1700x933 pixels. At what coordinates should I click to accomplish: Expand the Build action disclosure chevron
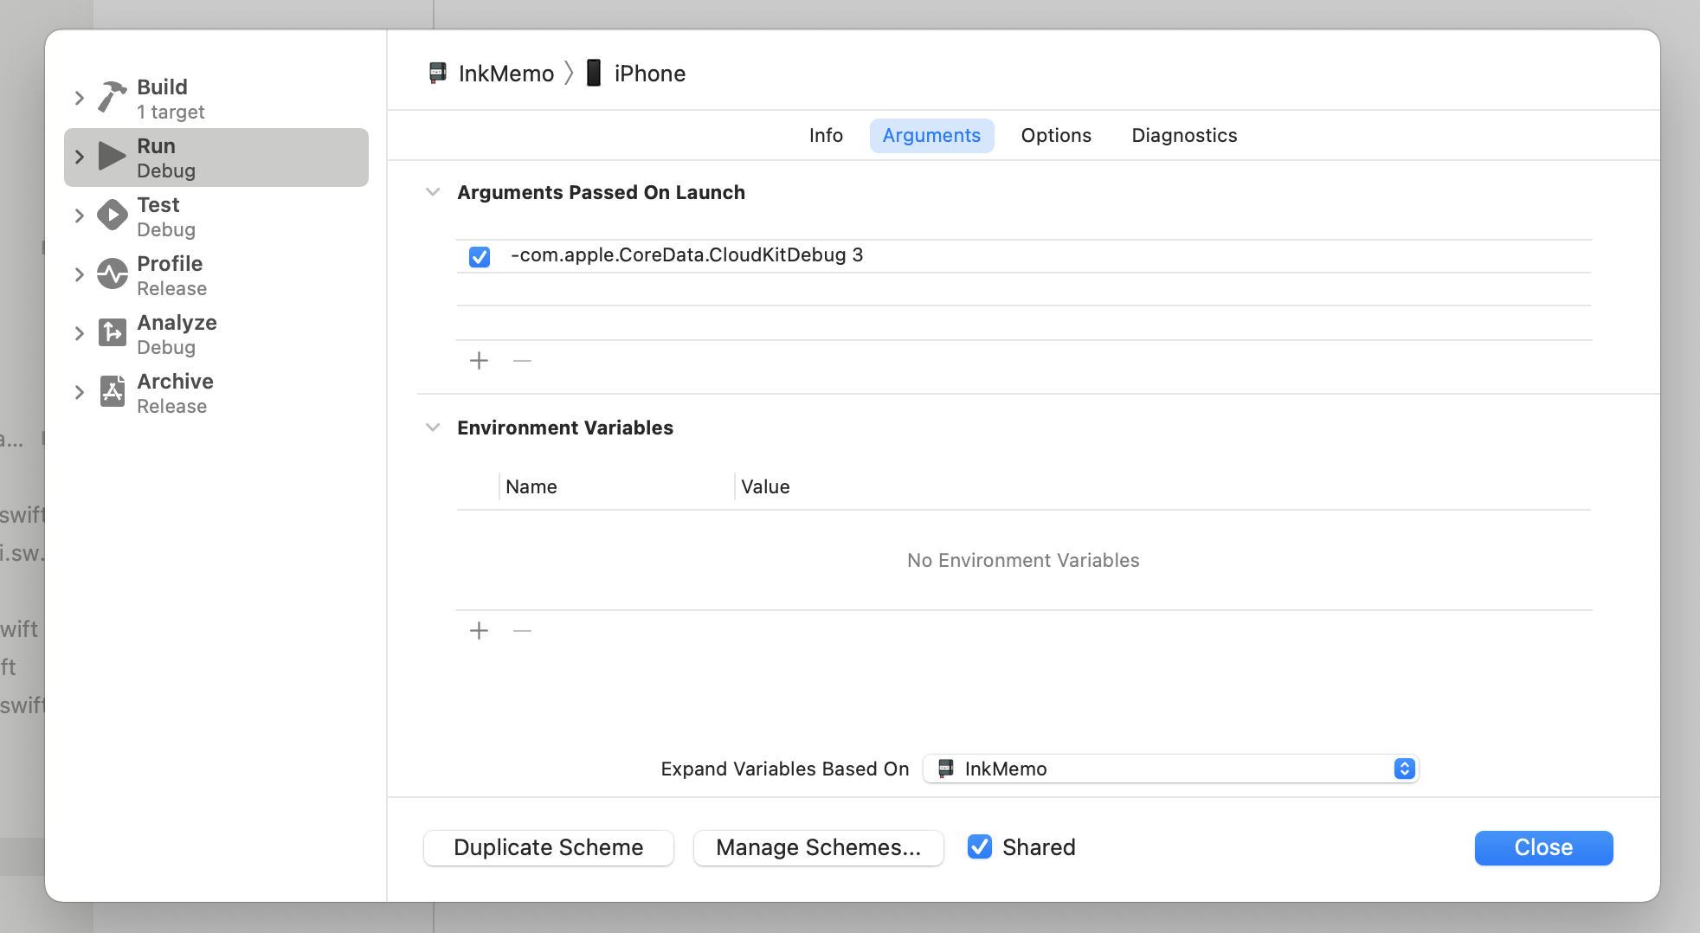coord(79,98)
